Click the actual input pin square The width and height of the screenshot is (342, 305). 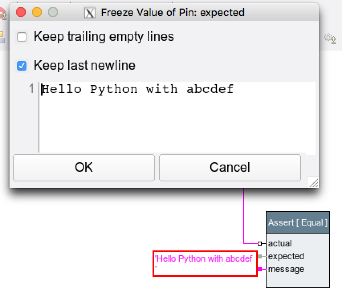pos(260,244)
